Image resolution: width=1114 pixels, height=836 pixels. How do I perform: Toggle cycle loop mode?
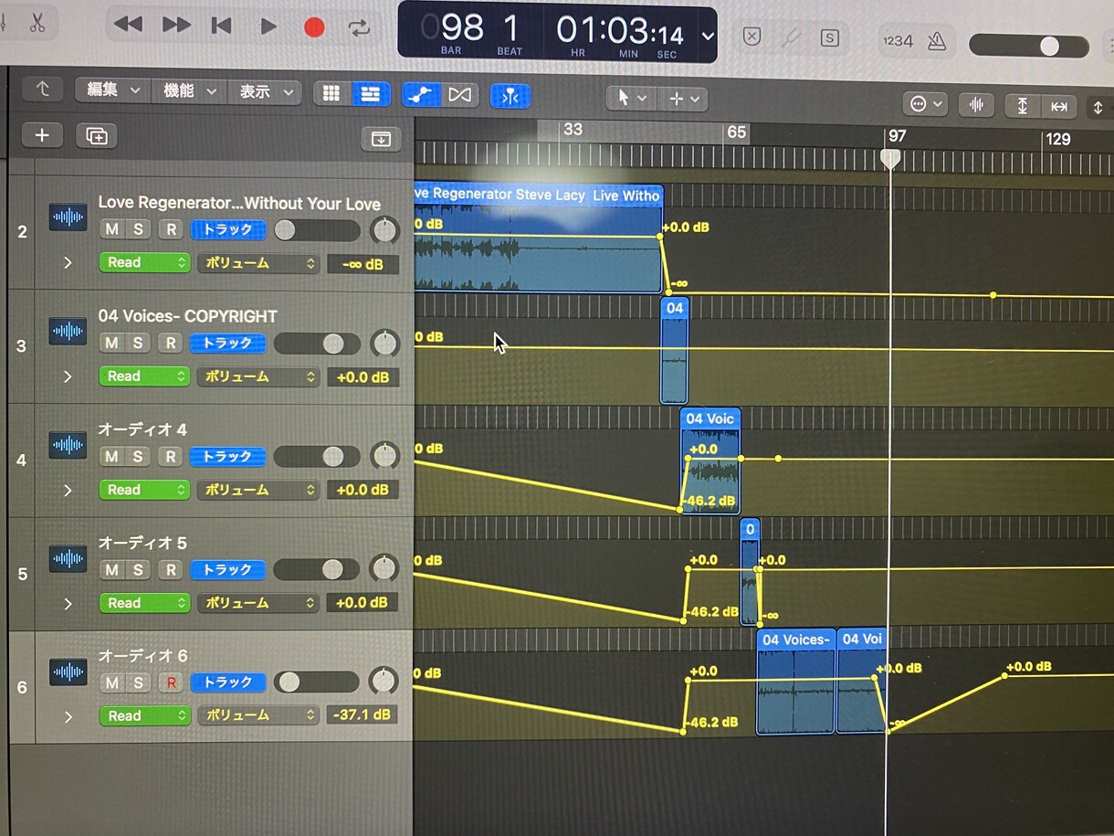(x=359, y=28)
